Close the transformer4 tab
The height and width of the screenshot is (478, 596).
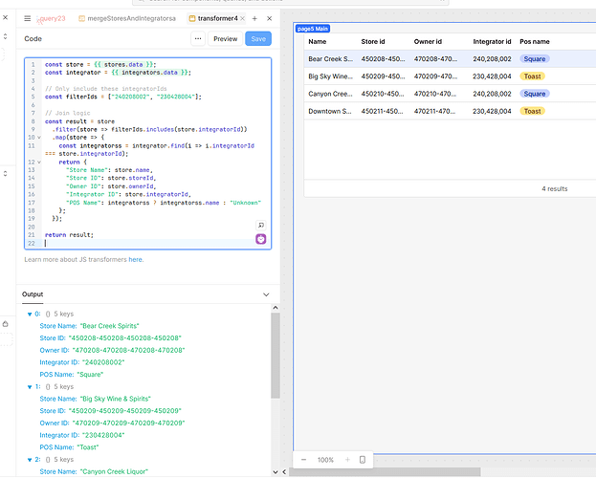coord(242,18)
